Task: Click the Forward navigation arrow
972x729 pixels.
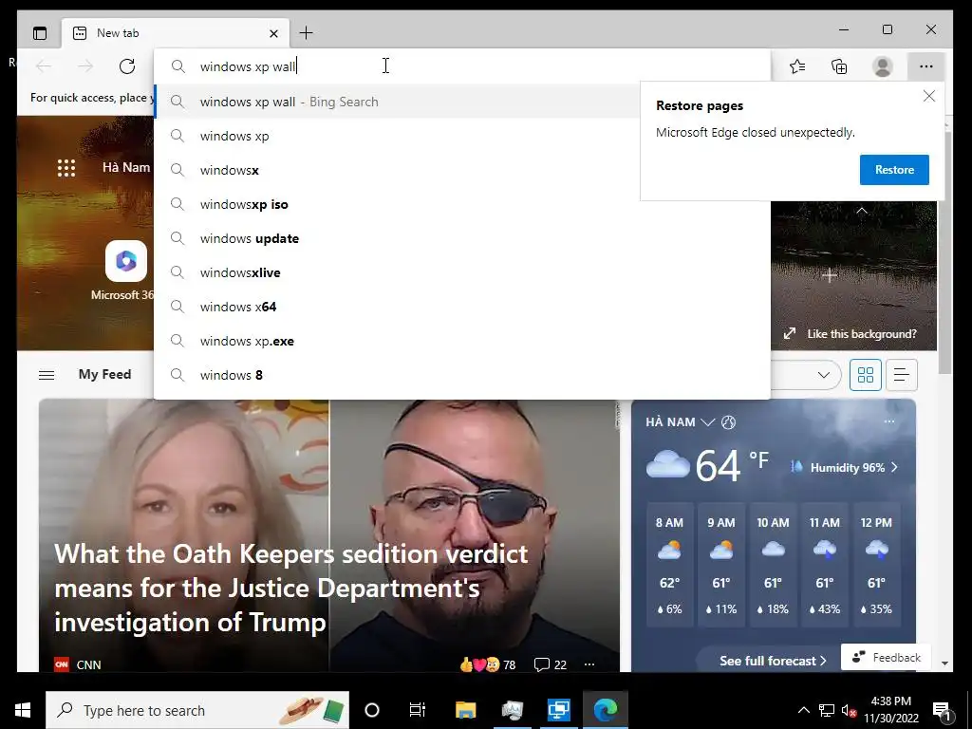Action: click(85, 66)
